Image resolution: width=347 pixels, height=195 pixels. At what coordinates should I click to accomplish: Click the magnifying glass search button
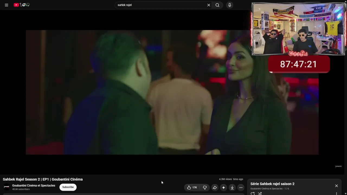(217, 5)
